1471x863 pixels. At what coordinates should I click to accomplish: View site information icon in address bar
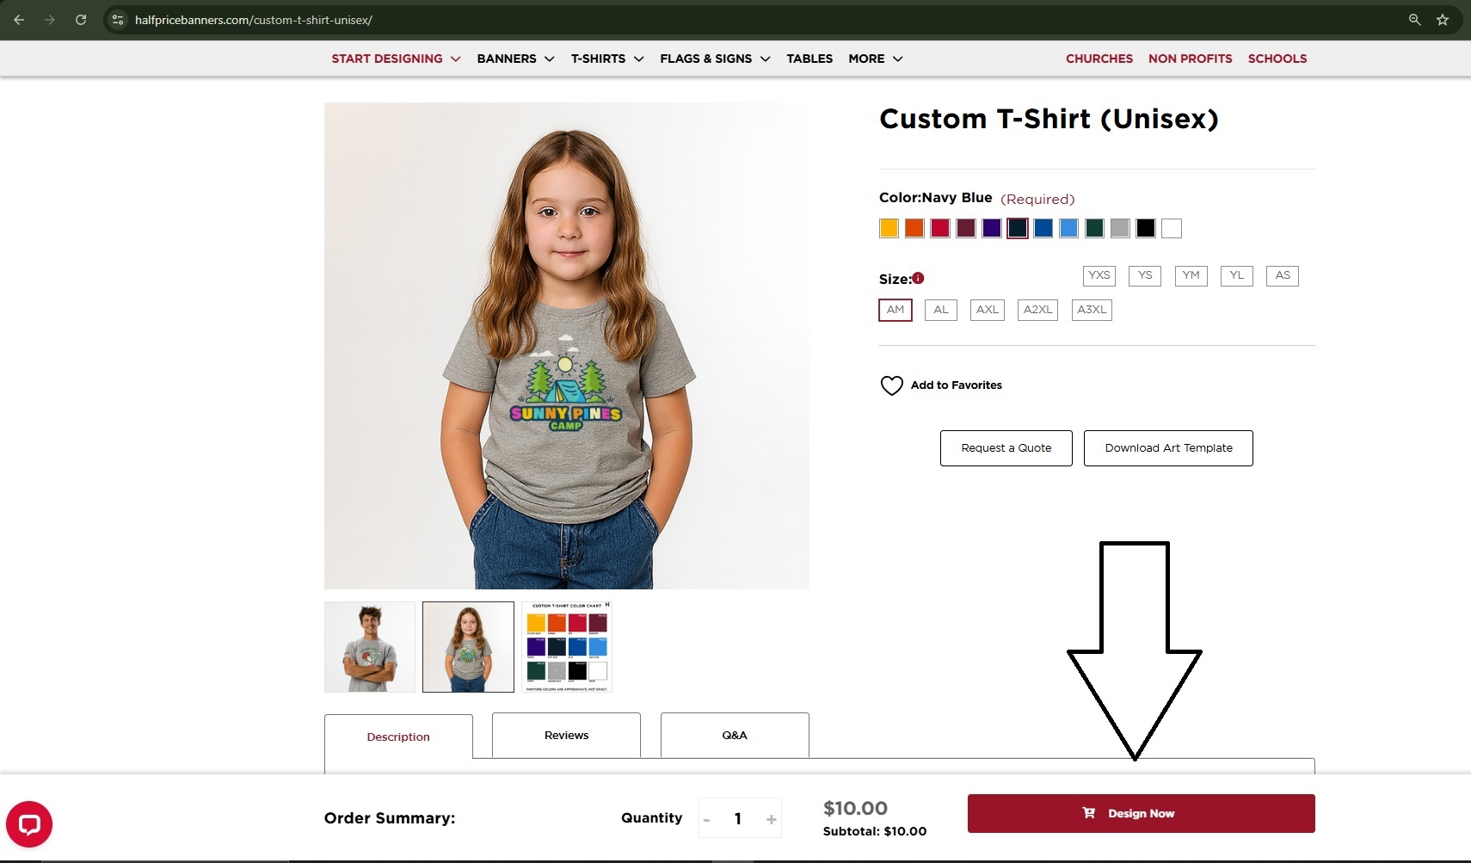coord(118,20)
